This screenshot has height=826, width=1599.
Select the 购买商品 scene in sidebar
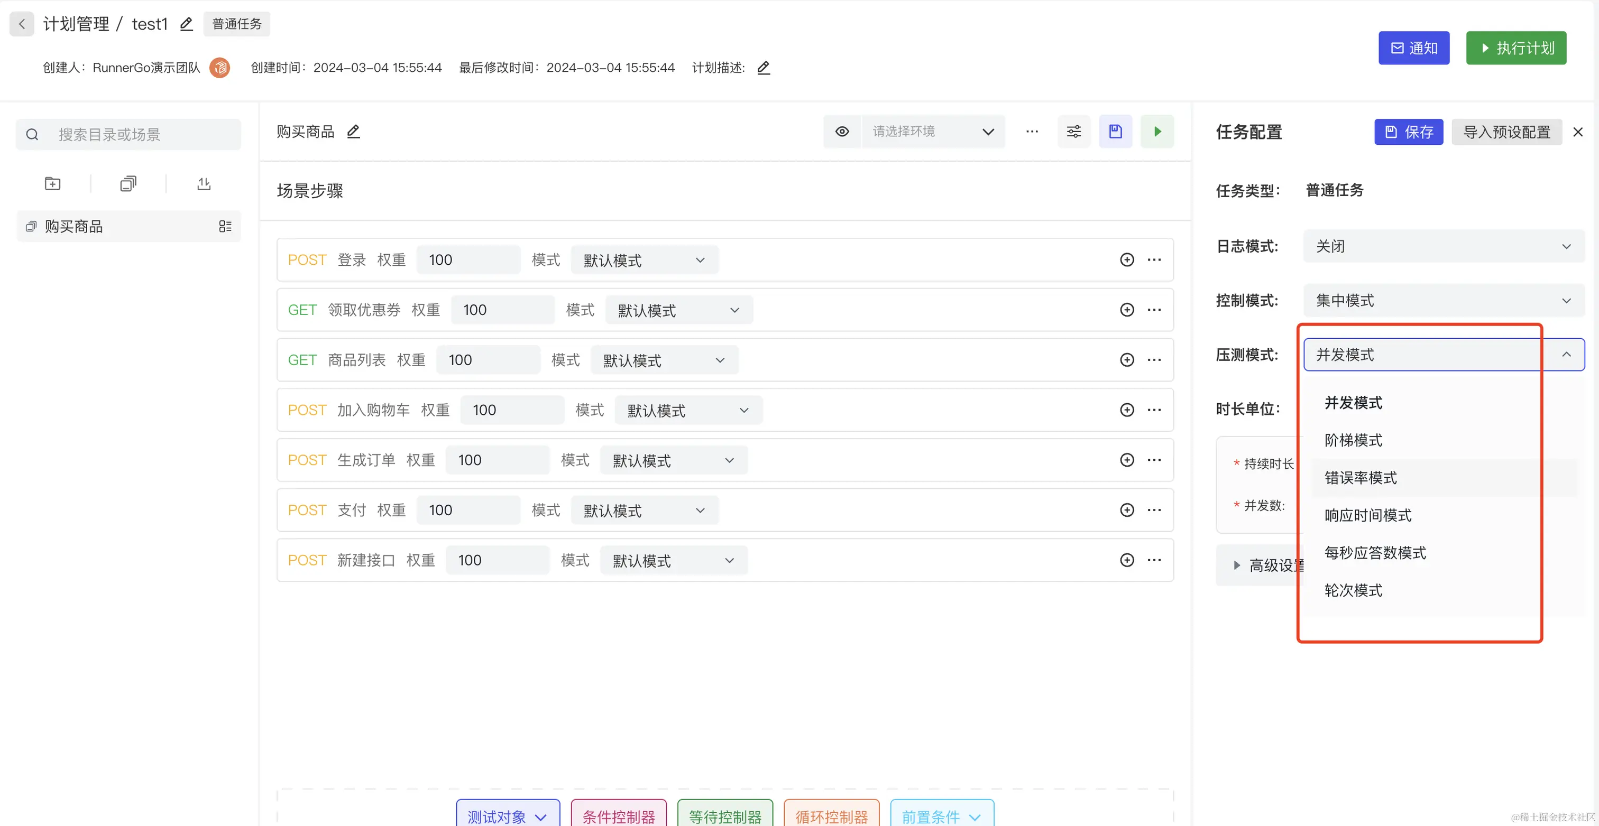click(75, 227)
